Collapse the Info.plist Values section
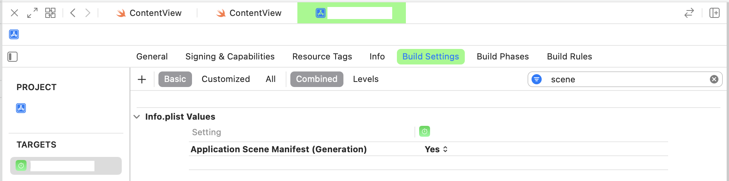The height and width of the screenshot is (181, 729). point(137,117)
